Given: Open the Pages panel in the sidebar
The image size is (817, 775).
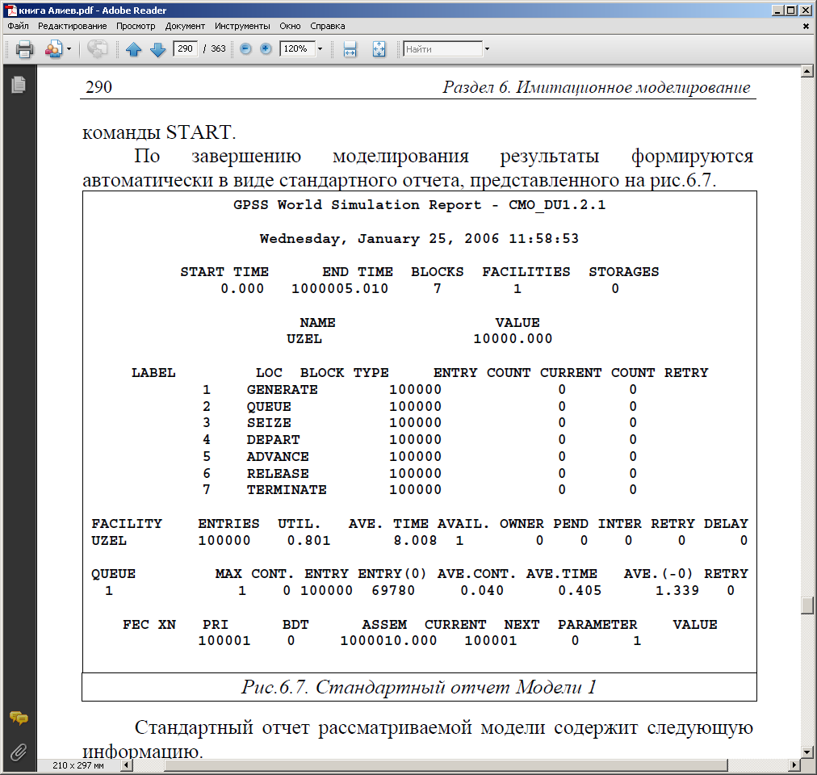Looking at the screenshot, I should click(x=19, y=85).
